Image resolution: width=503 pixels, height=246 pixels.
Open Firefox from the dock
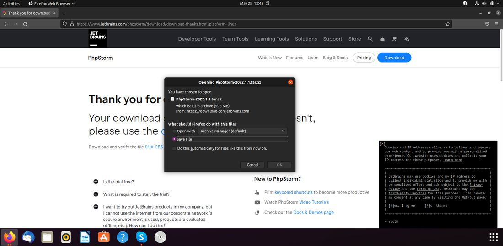click(9, 237)
